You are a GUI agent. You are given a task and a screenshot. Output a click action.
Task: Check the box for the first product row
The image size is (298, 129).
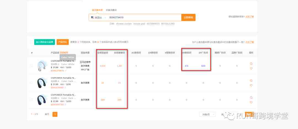click(31, 66)
